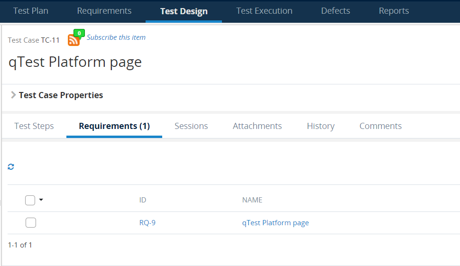
Task: Open the Defects tab
Action: tap(335, 11)
